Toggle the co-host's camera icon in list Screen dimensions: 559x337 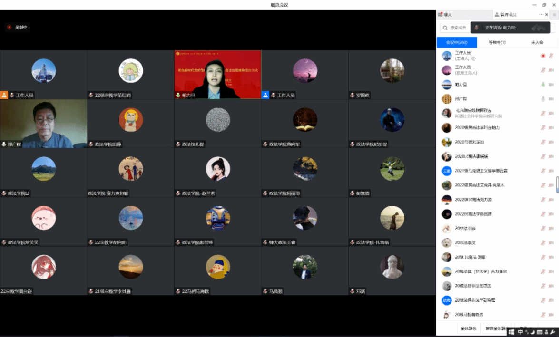(551, 70)
